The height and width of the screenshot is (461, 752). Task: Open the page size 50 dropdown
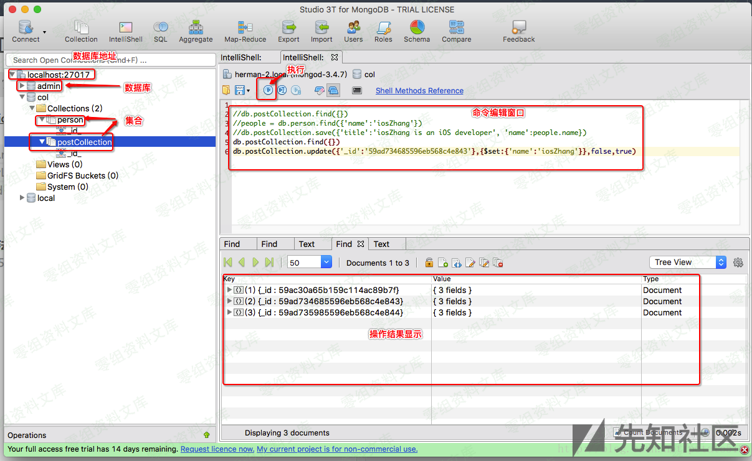[310, 263]
